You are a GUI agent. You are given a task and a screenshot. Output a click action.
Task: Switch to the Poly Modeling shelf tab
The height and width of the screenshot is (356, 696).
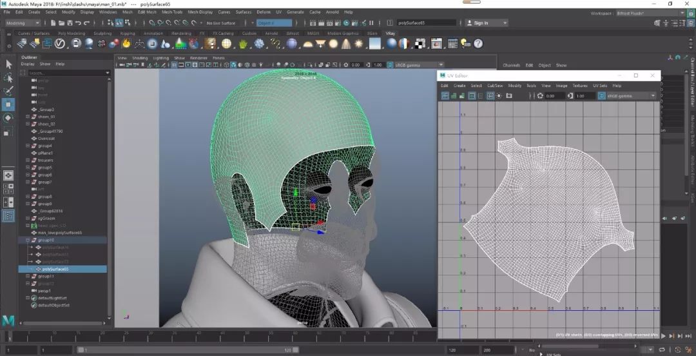[72, 34]
